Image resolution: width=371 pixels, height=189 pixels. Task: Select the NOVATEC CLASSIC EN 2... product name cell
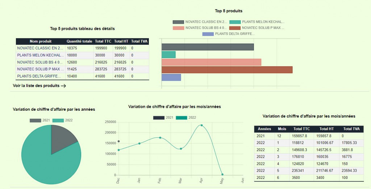pyautogui.click(x=41, y=48)
